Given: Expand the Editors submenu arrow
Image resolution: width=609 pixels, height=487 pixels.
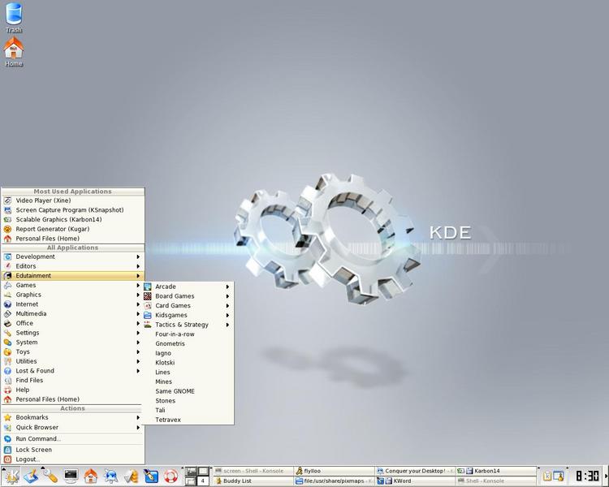Looking at the screenshot, I should [x=138, y=266].
